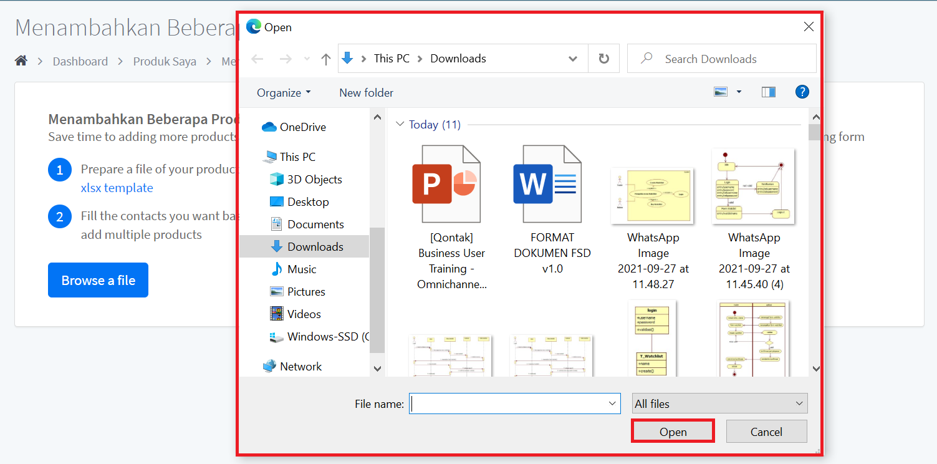Click navigation pane scroll down arrow
Image resolution: width=937 pixels, height=464 pixels.
click(x=377, y=369)
